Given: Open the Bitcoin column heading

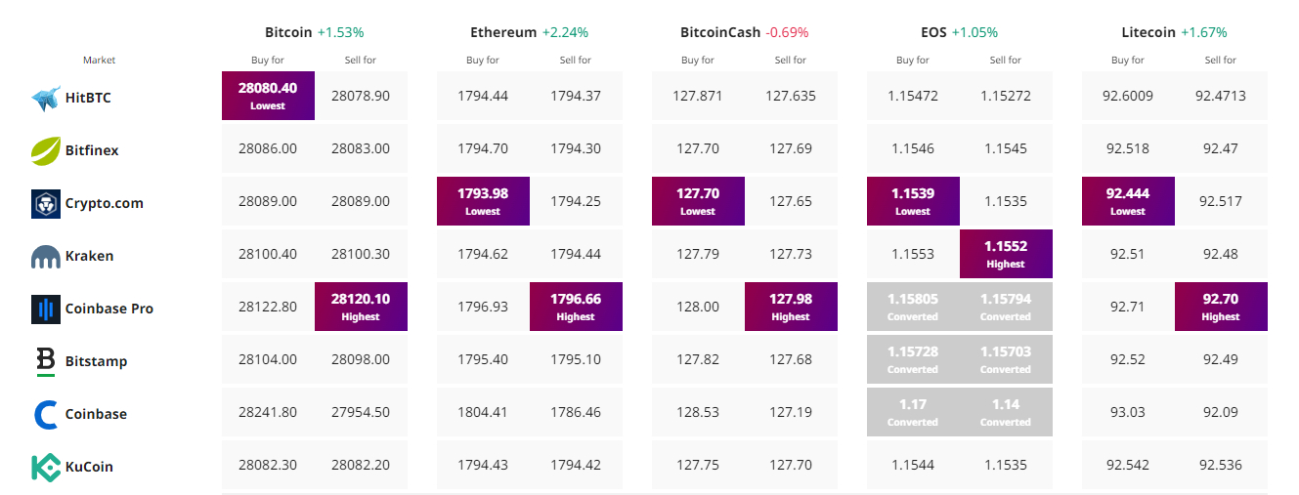Looking at the screenshot, I should click(288, 32).
